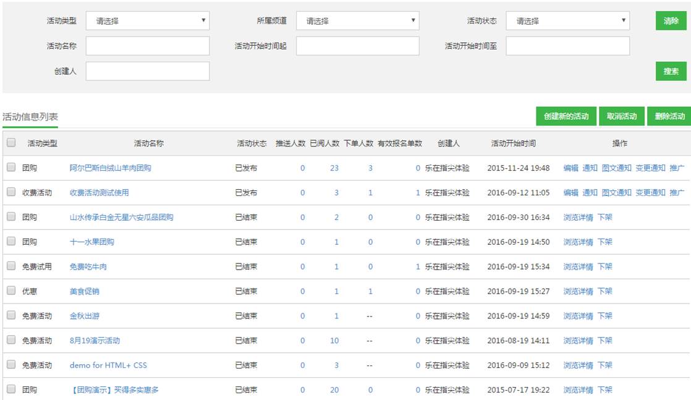Image resolution: width=691 pixels, height=400 pixels.
Task: Open the 活动状态 dropdown
Action: tap(567, 21)
